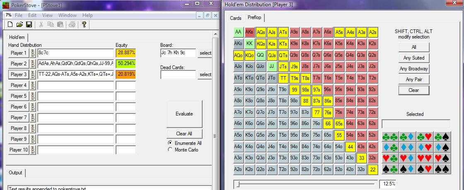Click the Any Suited button

click(414, 58)
